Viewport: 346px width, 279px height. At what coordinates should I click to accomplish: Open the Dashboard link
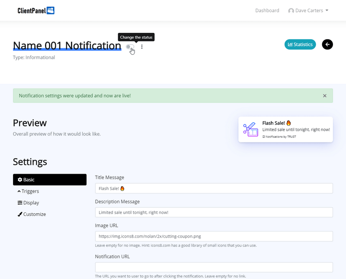tap(267, 10)
